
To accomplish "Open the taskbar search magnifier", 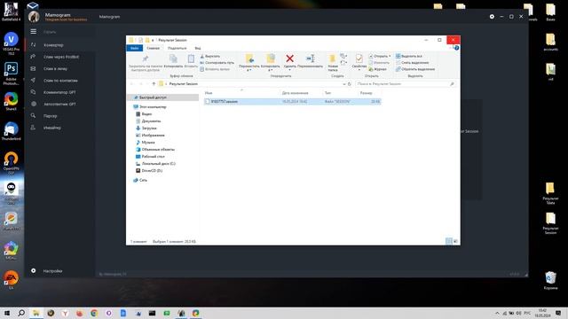I will (x=21, y=313).
